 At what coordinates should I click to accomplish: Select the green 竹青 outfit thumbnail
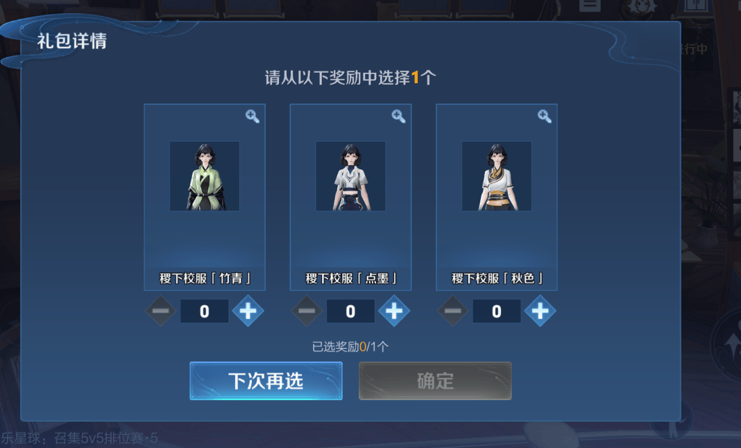(x=205, y=175)
